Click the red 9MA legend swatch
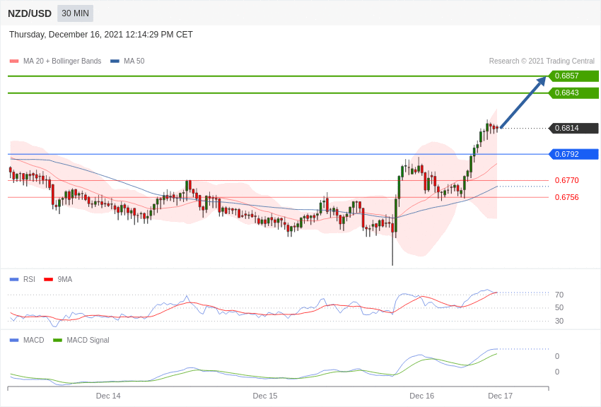The height and width of the screenshot is (407, 601). pyautogui.click(x=48, y=280)
